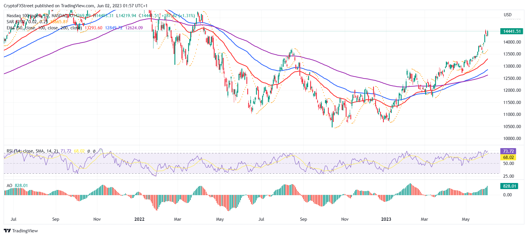Image resolution: width=528 pixels, height=237 pixels.
Task: Click the 2022 label on time axis
Action: point(139,219)
